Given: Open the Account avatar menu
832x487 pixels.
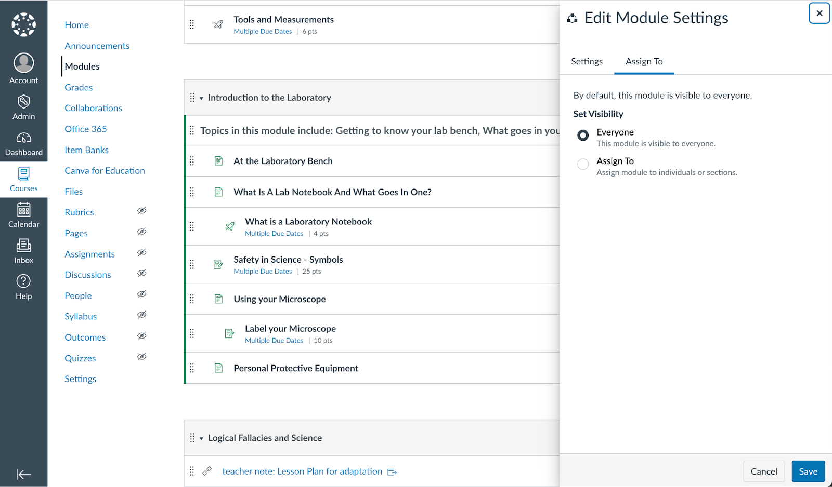Looking at the screenshot, I should (x=24, y=63).
